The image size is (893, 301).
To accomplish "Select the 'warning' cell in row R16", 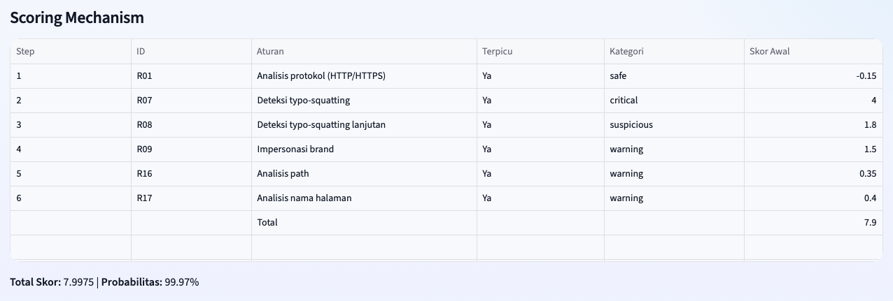I will [x=674, y=174].
